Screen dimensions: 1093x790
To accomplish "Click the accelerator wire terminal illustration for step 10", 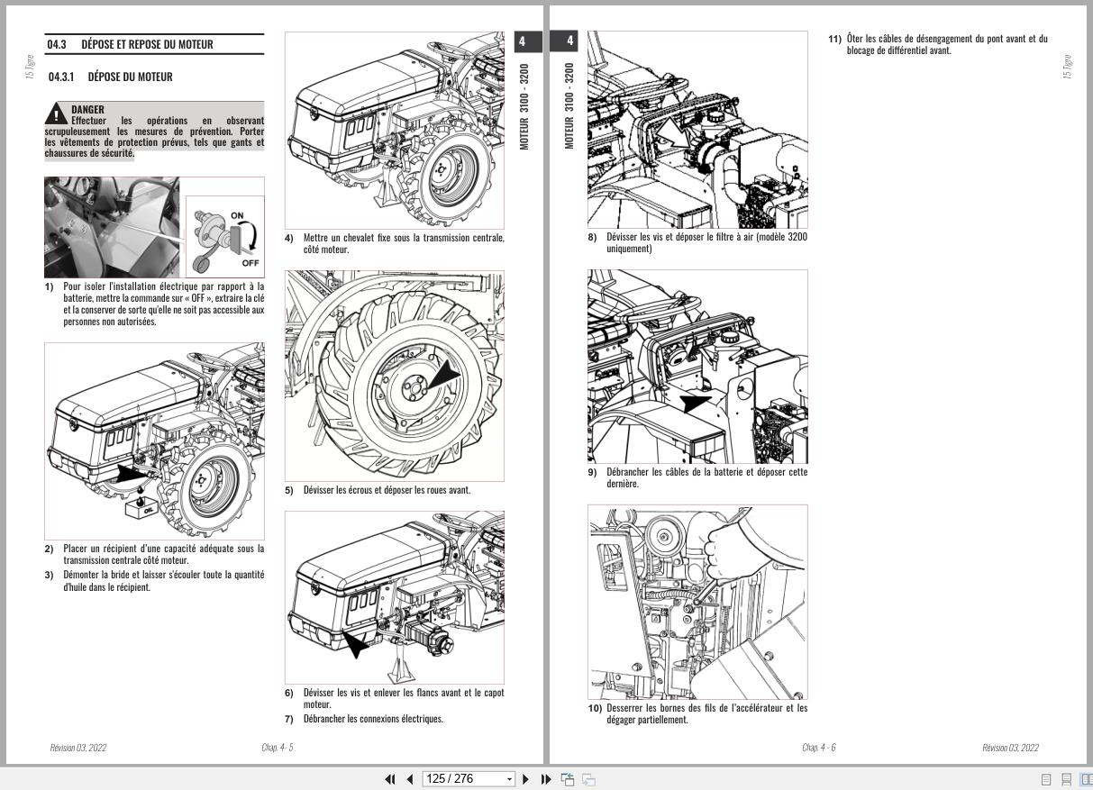I will pyautogui.click(x=698, y=602).
